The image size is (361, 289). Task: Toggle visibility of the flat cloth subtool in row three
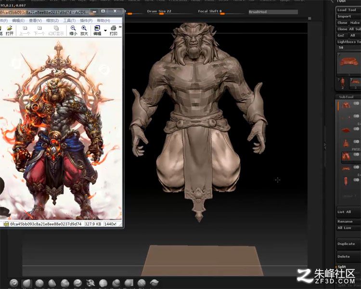(x=356, y=129)
